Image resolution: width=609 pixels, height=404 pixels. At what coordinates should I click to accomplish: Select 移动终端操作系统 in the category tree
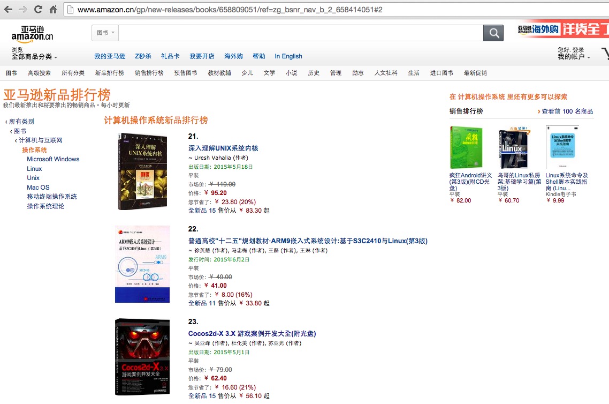52,197
